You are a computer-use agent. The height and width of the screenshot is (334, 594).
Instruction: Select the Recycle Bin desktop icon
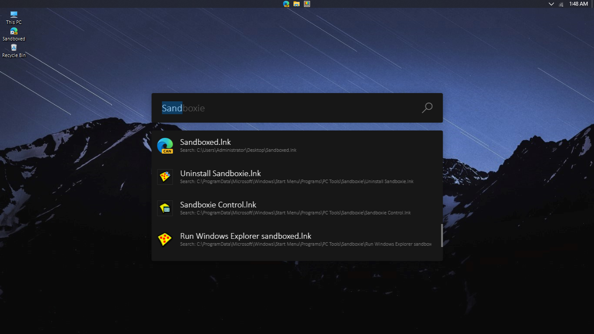point(14,47)
